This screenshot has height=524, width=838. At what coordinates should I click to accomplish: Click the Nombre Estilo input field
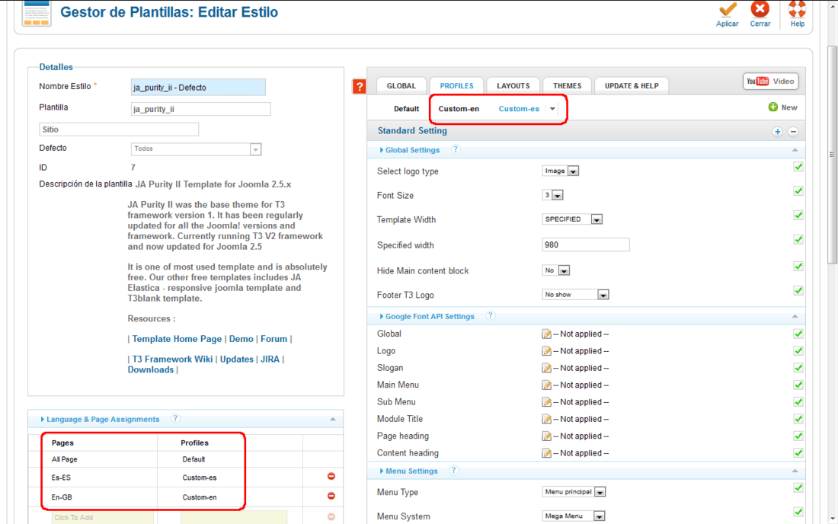coord(198,87)
